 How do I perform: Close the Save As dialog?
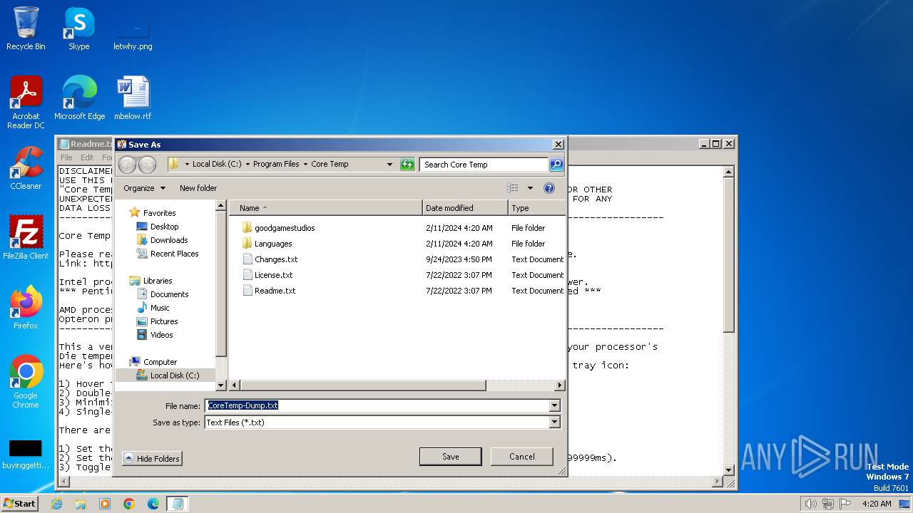[558, 145]
